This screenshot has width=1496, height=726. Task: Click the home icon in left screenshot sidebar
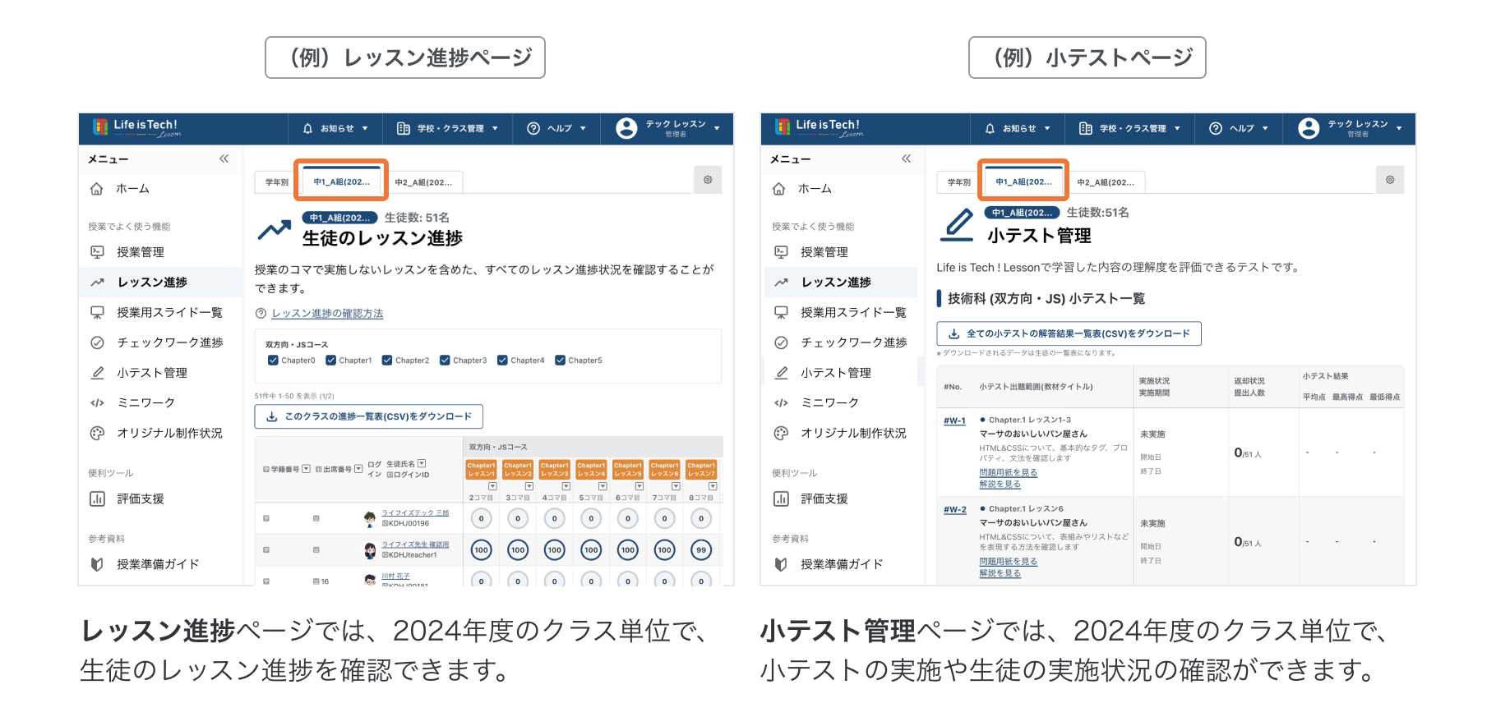(97, 189)
